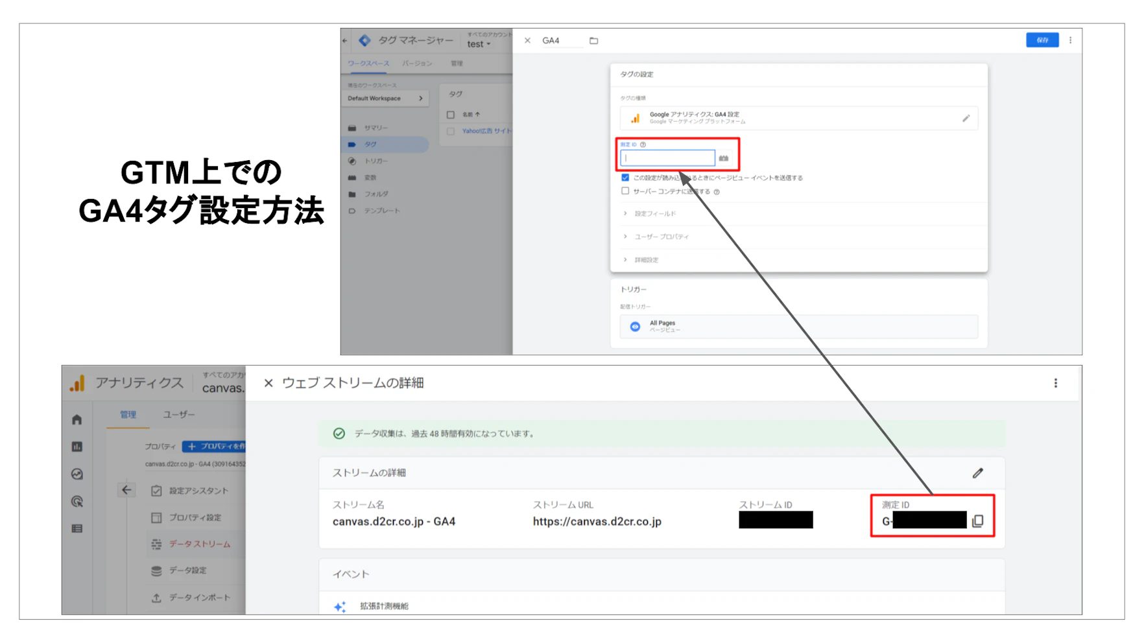Open 変数 in Tag Manager sidebar

[370, 178]
